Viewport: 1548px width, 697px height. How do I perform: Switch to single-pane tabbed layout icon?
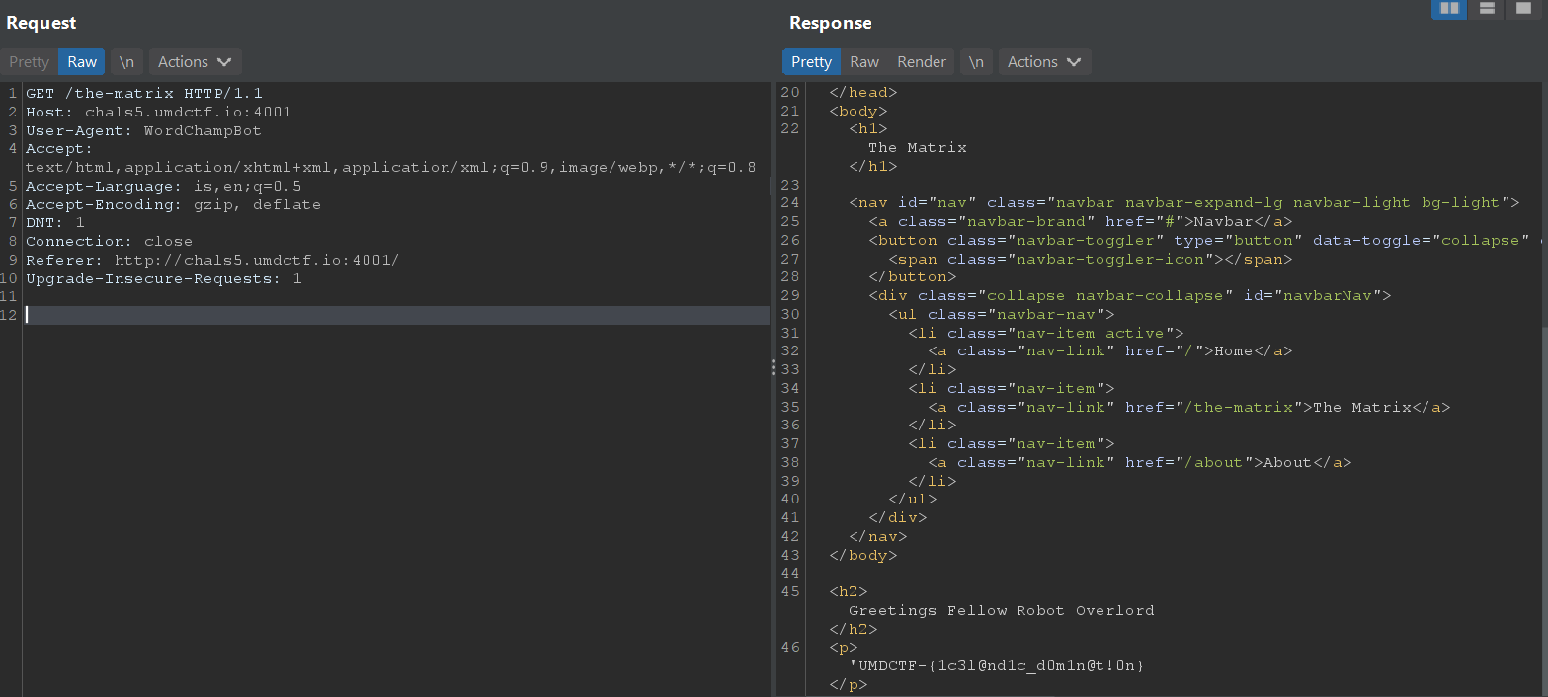click(1522, 8)
